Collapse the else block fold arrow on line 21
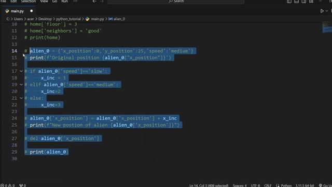Image resolution: width=332 pixels, height=187 pixels. [21, 98]
